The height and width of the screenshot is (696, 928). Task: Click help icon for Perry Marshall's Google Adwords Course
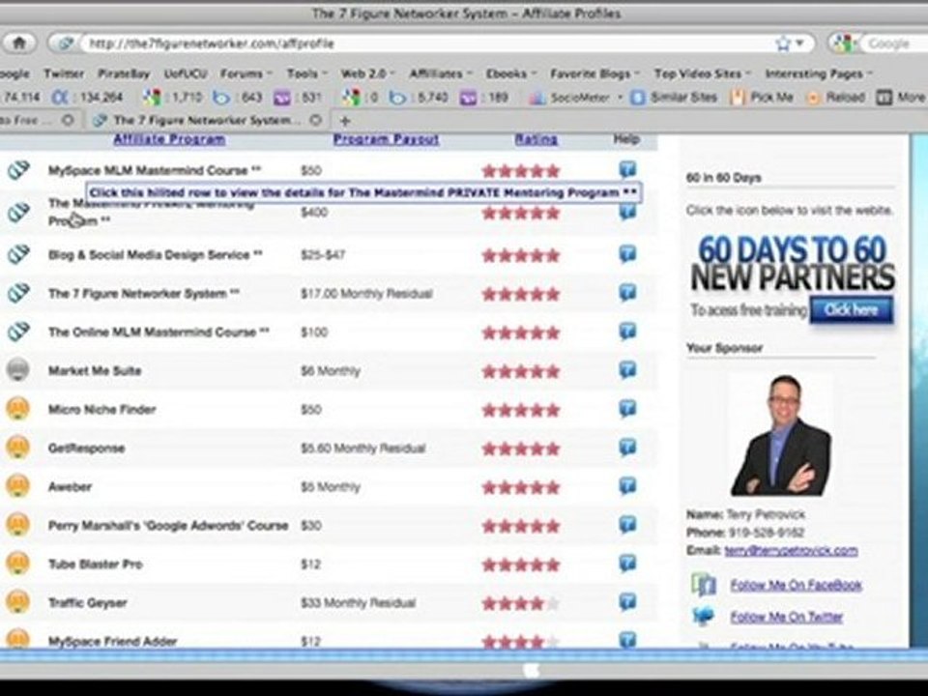tap(627, 524)
